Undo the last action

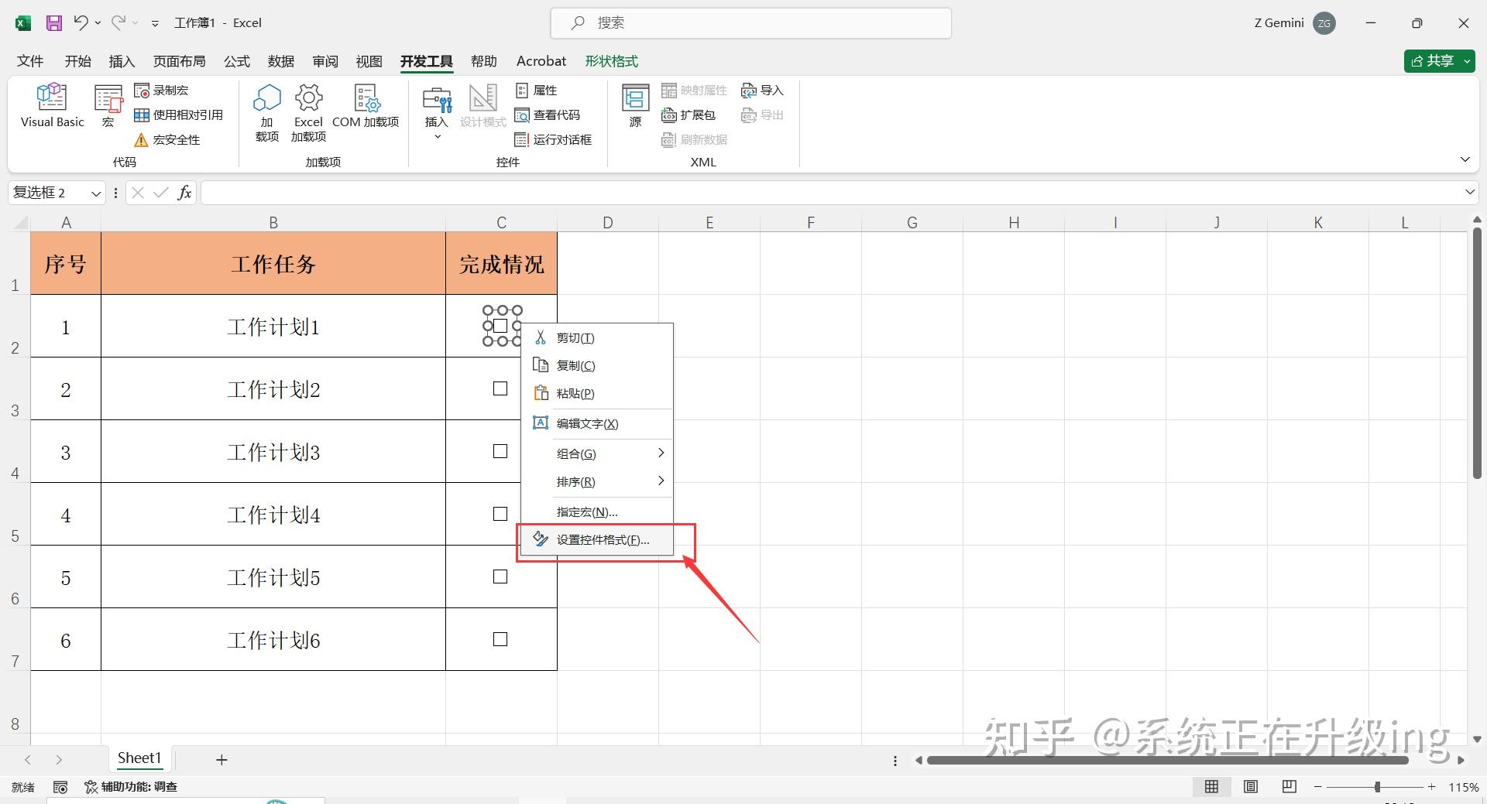coord(81,23)
